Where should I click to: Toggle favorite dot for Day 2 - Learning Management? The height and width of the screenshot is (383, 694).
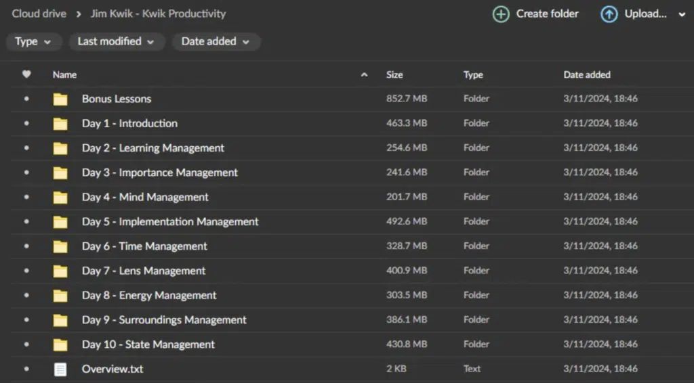point(26,148)
